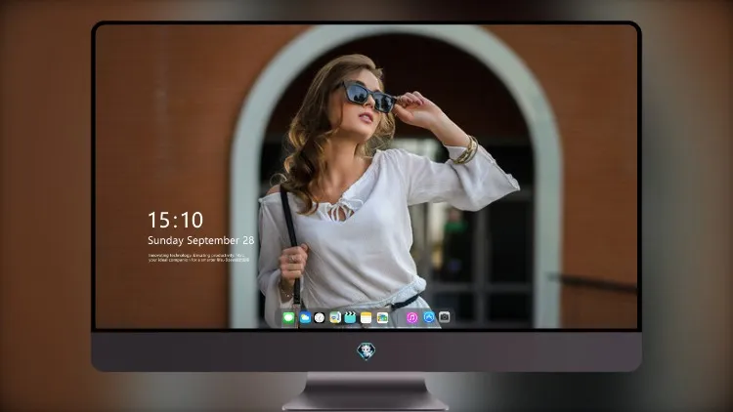733x412 pixels.
Task: Click the Sunday September 28 date text
Action: [x=201, y=240]
